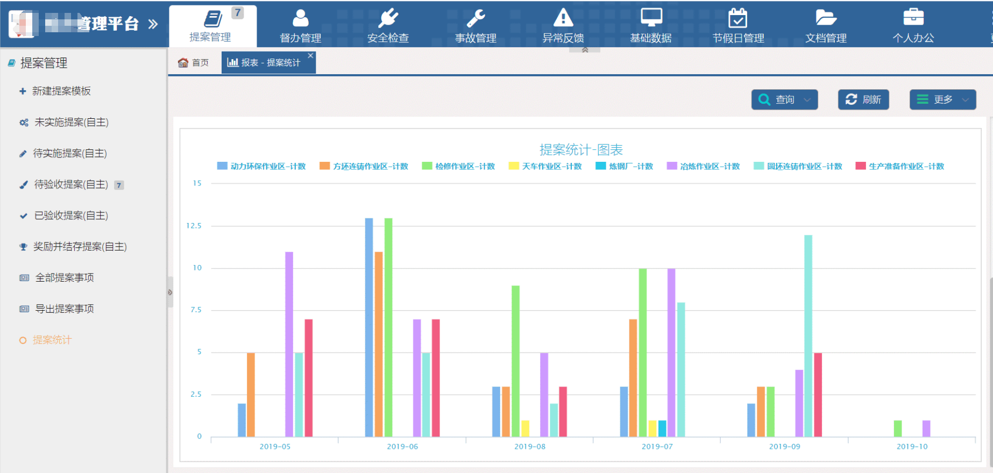Image resolution: width=993 pixels, height=473 pixels.
Task: Toggle 生产准备作业区-计数 series in legend
Action: [x=900, y=166]
